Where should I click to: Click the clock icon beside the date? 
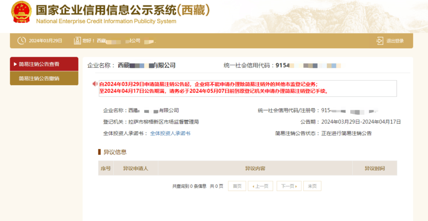(21, 41)
